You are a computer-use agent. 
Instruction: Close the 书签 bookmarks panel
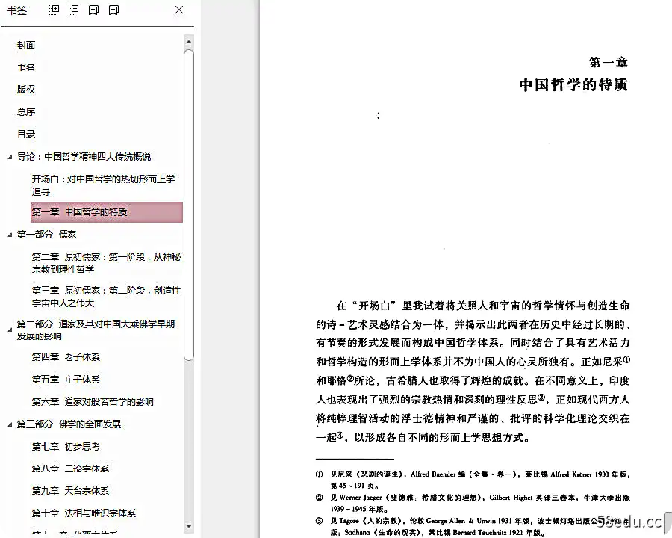179,10
